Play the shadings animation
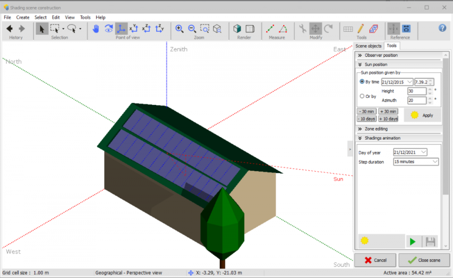The height and width of the screenshot is (278, 453). coord(412,242)
